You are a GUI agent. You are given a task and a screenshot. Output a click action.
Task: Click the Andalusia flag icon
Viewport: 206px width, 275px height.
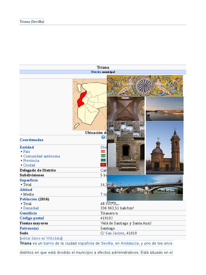tap(103, 156)
